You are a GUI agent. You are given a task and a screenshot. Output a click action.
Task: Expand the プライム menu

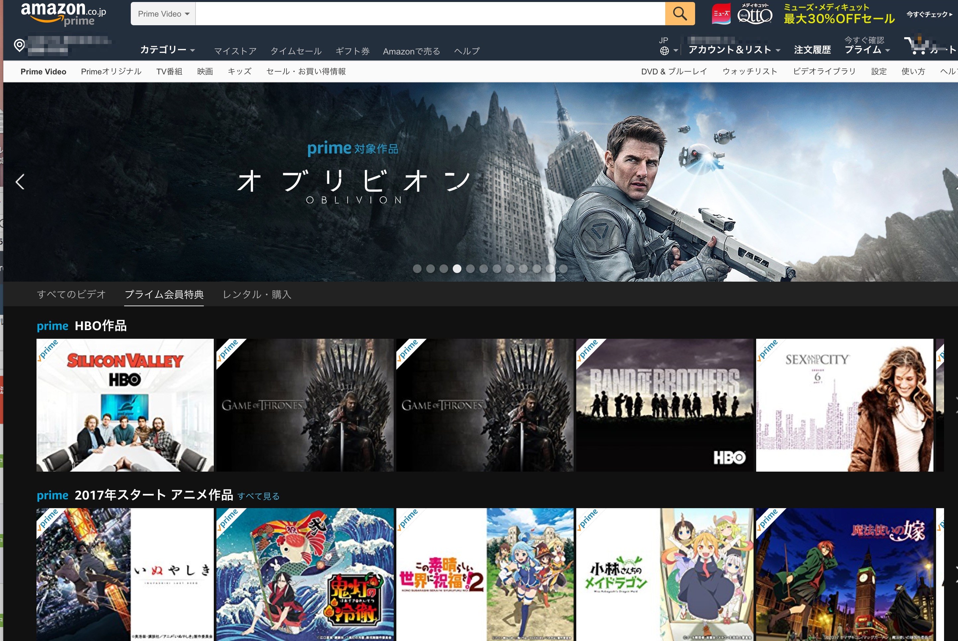pyautogui.click(x=867, y=50)
